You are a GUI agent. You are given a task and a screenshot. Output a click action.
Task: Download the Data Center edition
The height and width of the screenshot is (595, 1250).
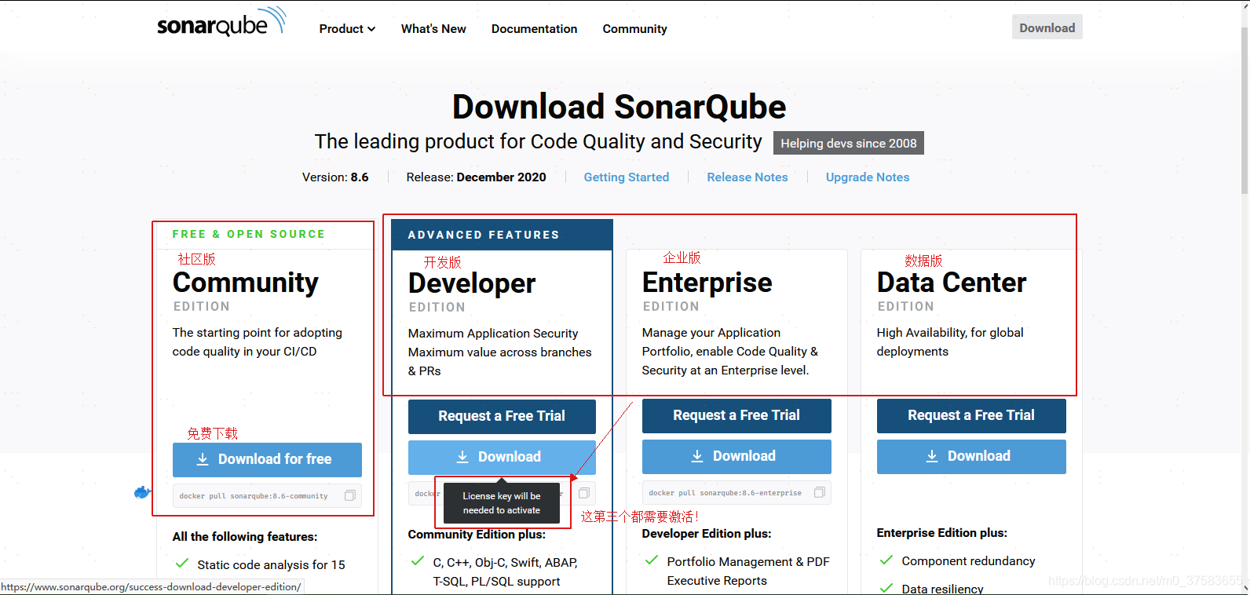971,456
